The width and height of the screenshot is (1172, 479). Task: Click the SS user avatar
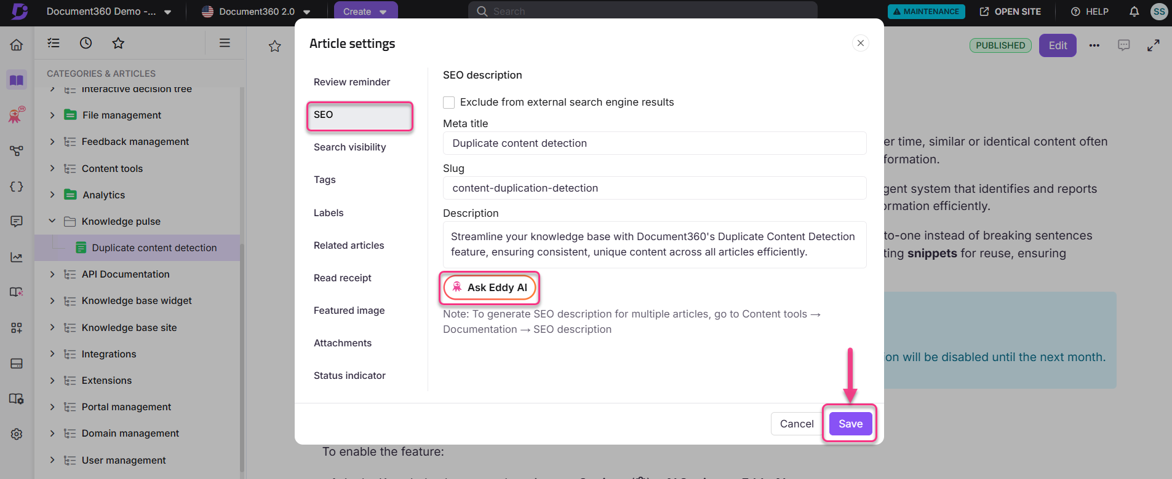pyautogui.click(x=1159, y=12)
